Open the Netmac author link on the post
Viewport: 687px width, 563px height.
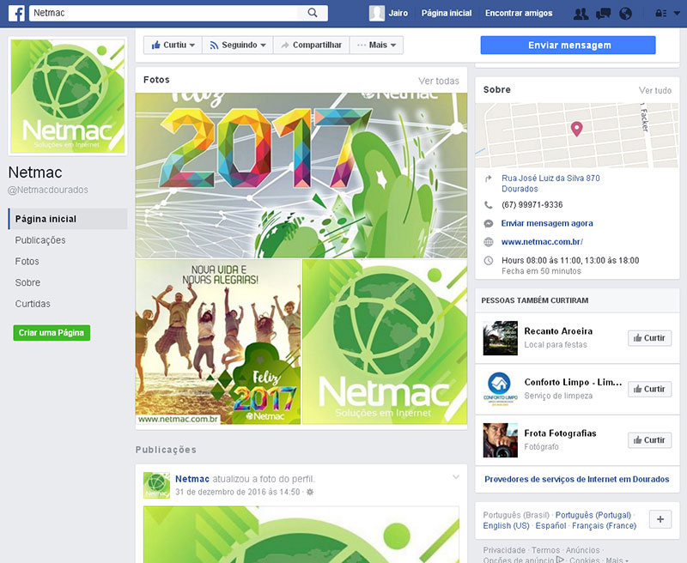(x=192, y=479)
